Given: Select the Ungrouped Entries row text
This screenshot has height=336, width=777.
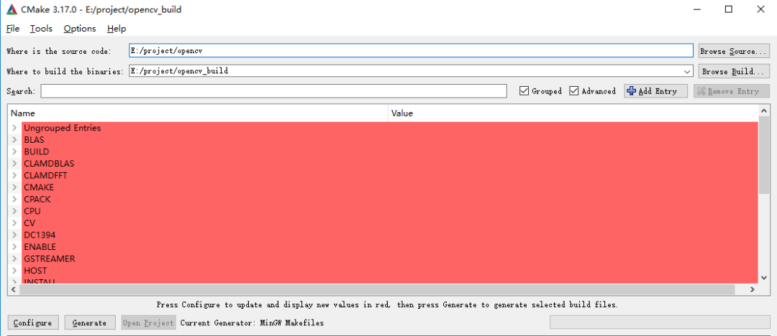Looking at the screenshot, I should pos(63,129).
